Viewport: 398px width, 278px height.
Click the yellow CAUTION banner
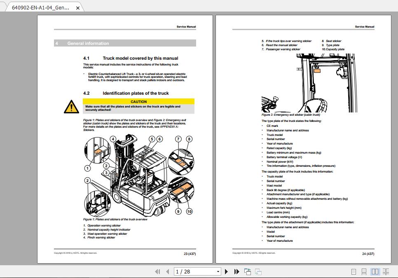tap(139, 101)
